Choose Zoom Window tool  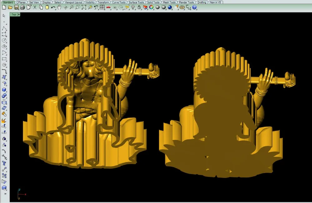[x=78, y=7]
